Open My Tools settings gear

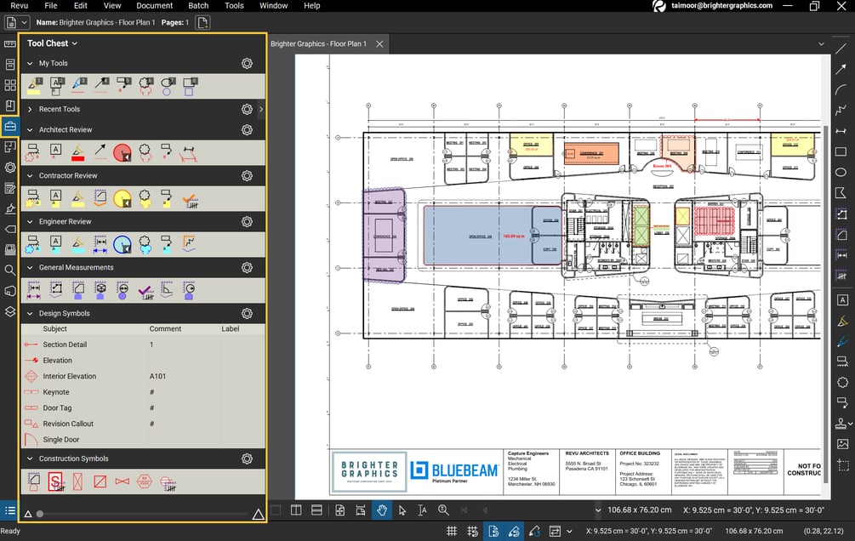[247, 63]
